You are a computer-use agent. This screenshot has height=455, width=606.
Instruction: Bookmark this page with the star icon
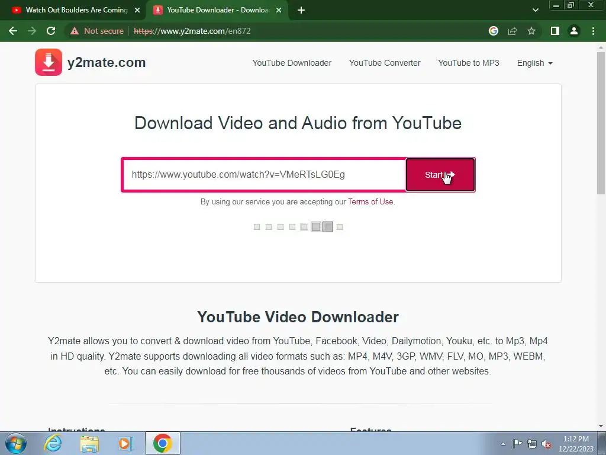click(531, 31)
